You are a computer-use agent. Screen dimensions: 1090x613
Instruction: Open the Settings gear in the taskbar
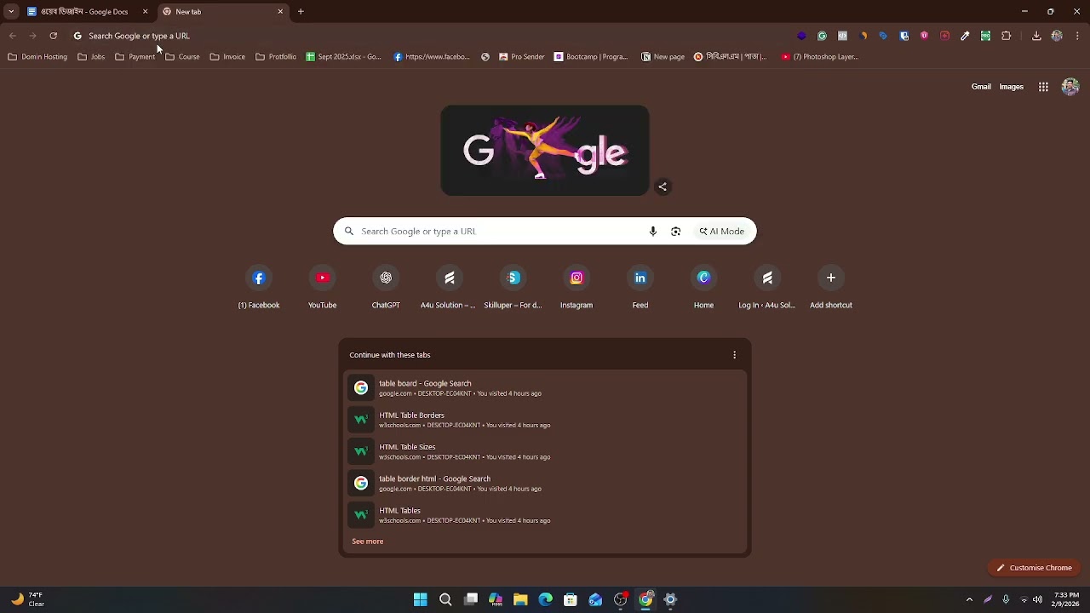tap(671, 600)
